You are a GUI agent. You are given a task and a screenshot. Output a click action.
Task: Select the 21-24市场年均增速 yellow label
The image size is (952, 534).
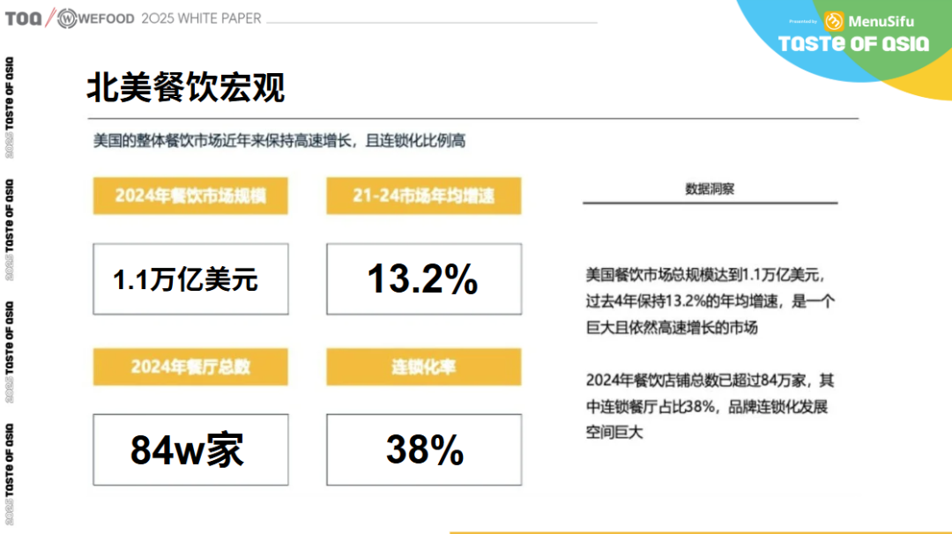tap(424, 196)
